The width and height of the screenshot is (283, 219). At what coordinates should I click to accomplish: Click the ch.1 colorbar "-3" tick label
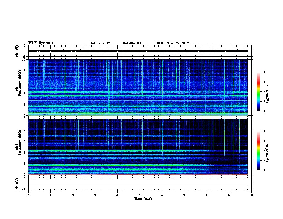point(263,72)
